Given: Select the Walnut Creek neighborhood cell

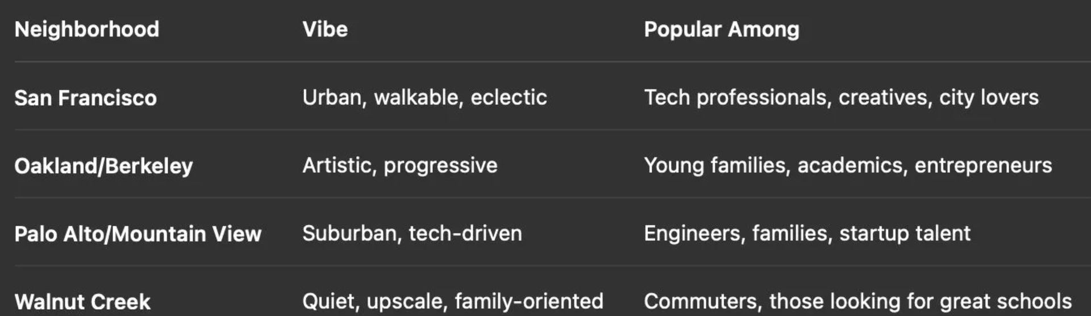Looking at the screenshot, I should (x=82, y=301).
